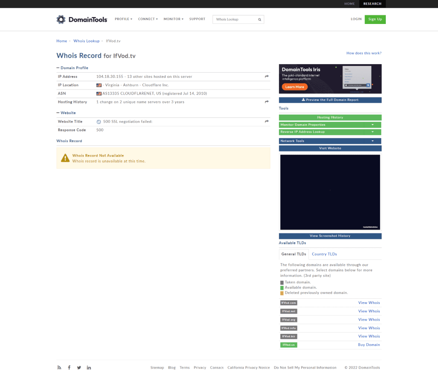Open Sitemap link in footer
This screenshot has height=375, width=438.
(x=157, y=368)
